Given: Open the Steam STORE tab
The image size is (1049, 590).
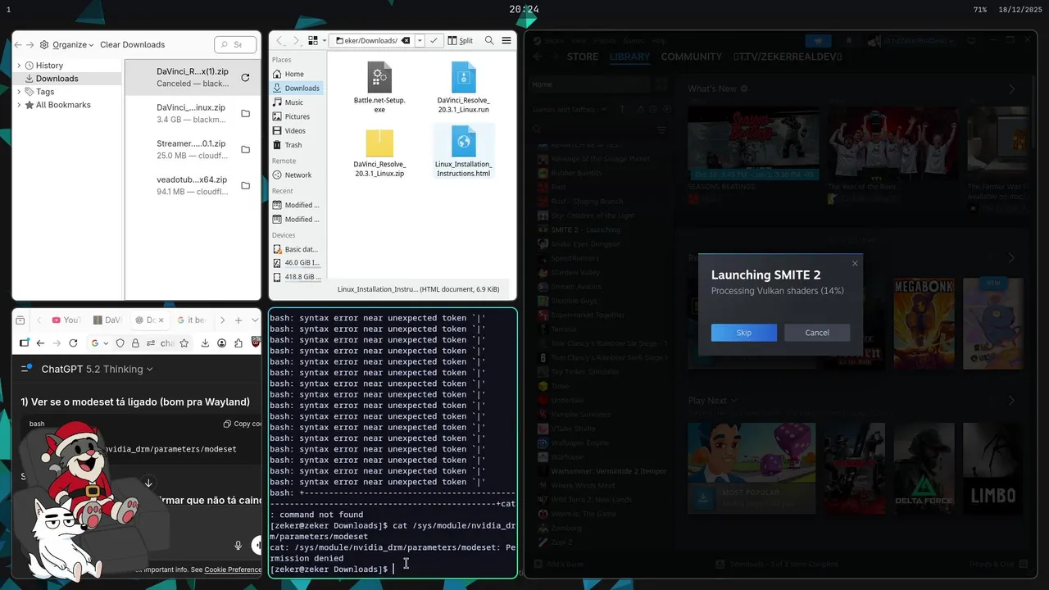Looking at the screenshot, I should click(x=583, y=57).
